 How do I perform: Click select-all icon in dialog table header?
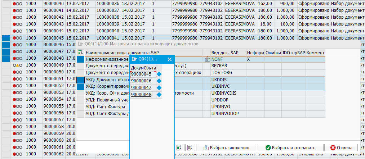pos(80,53)
